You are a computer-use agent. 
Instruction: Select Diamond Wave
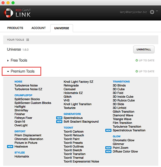123,115
